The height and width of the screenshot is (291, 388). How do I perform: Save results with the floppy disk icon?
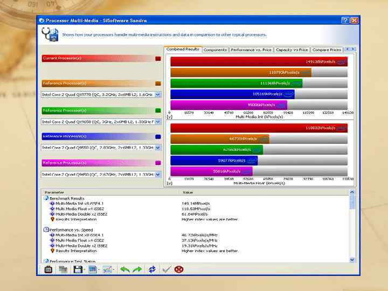(x=78, y=269)
